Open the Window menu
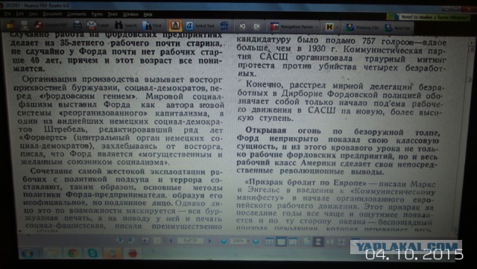 (130, 14)
